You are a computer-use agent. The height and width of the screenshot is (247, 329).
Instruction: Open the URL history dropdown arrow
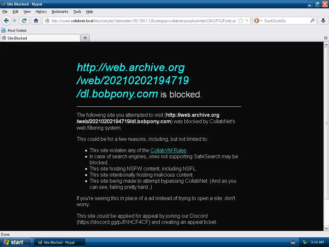(x=247, y=21)
